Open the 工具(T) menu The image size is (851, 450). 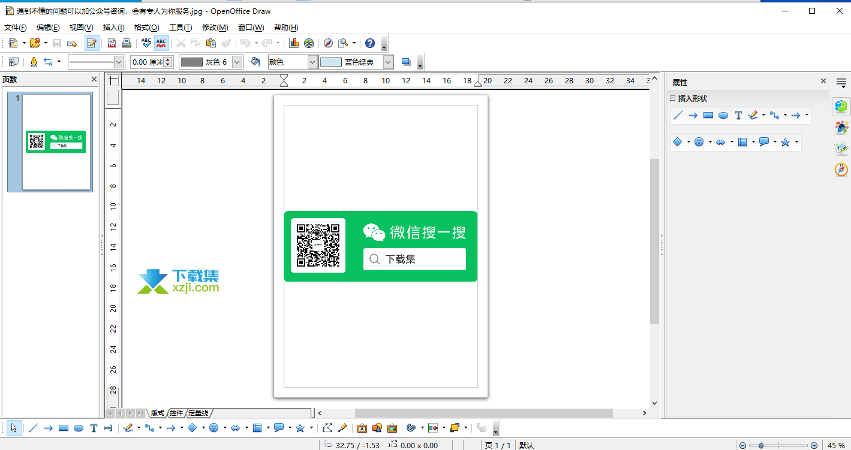[180, 28]
